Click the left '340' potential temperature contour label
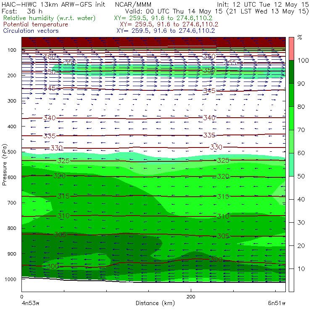 tap(50, 118)
